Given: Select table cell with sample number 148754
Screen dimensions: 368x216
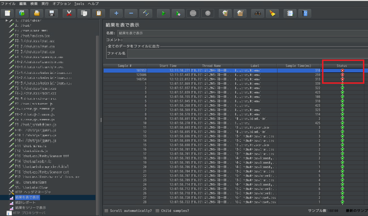Looking at the screenshot, I should click(x=125, y=79).
